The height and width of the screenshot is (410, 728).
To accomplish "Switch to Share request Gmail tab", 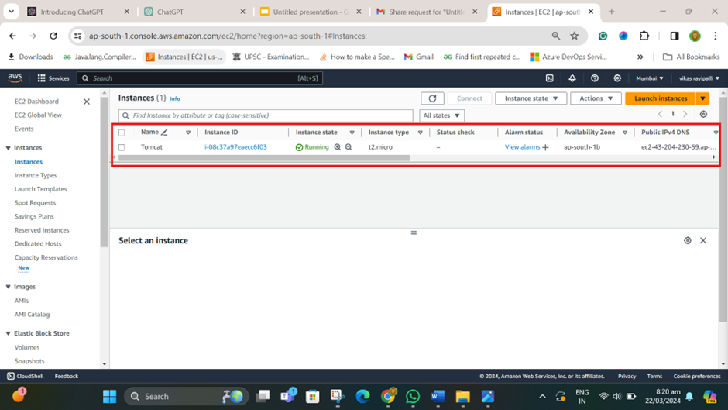I will click(426, 12).
